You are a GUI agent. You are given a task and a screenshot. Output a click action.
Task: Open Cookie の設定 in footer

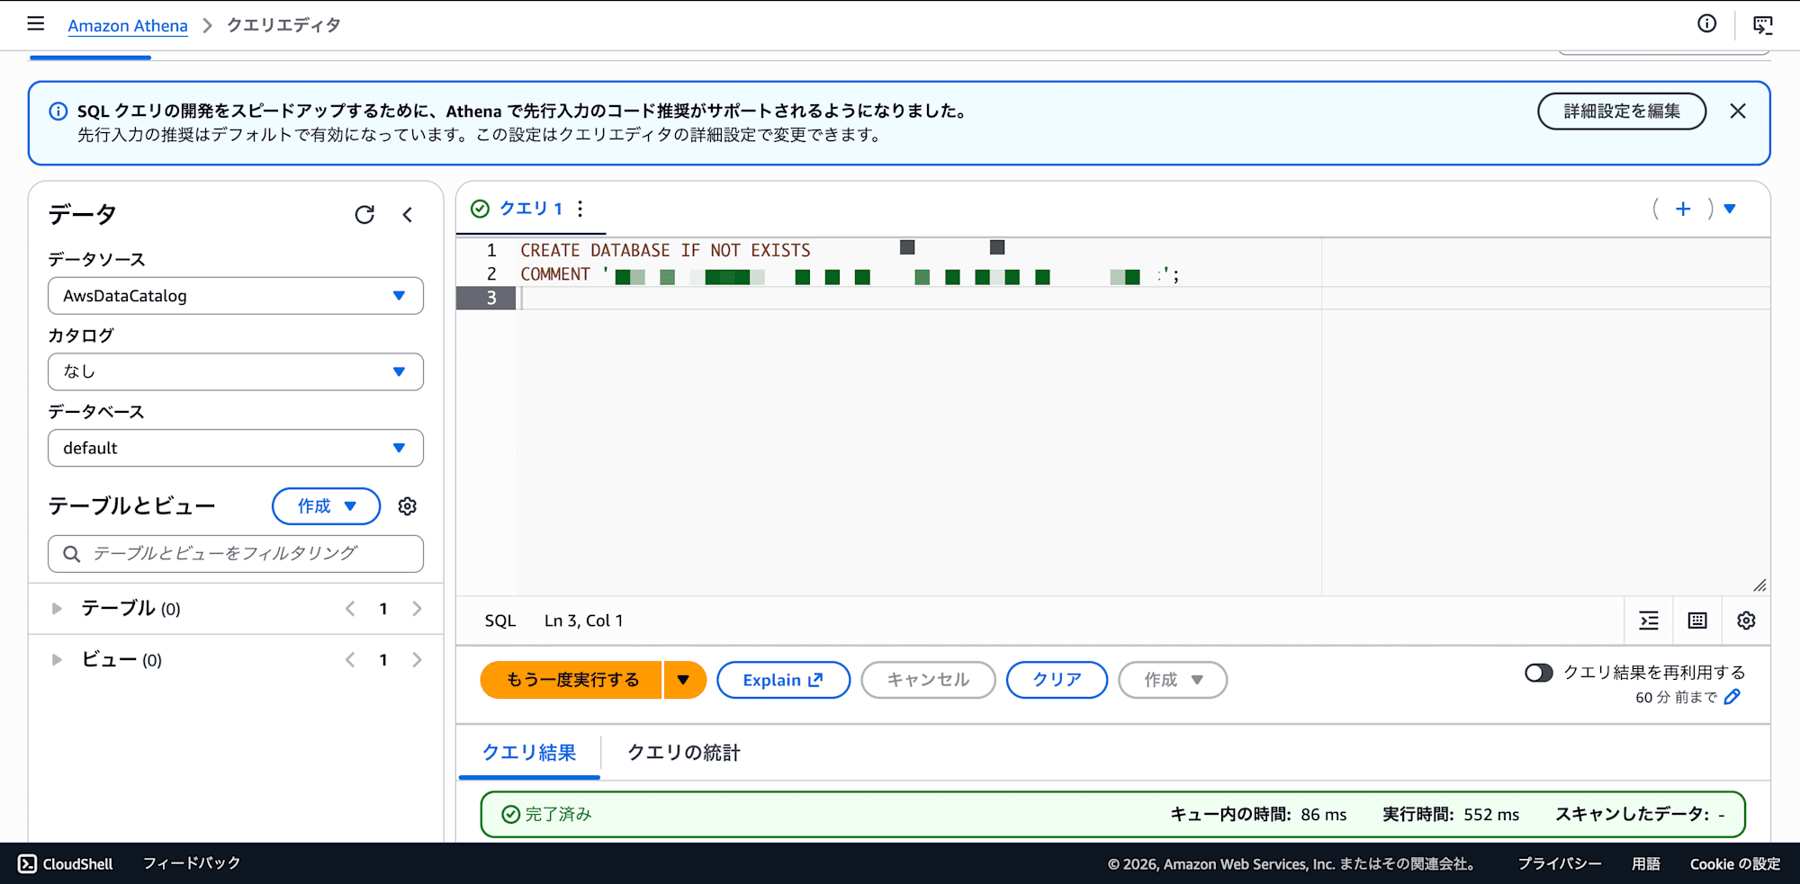point(1735,863)
